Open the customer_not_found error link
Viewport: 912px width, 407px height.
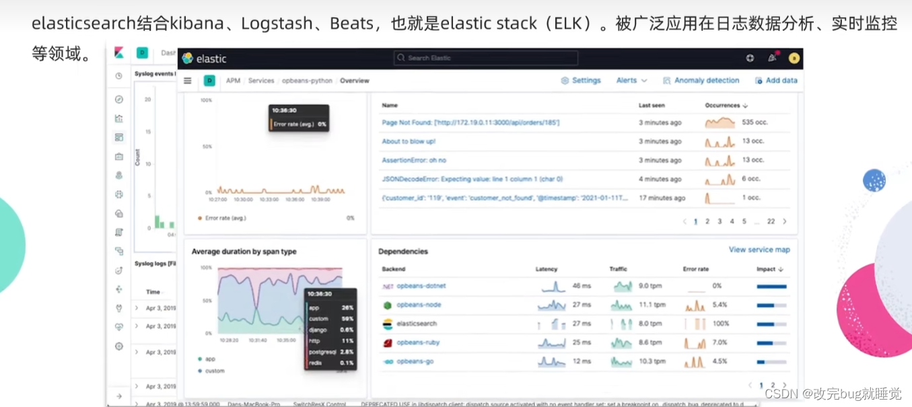coord(505,198)
